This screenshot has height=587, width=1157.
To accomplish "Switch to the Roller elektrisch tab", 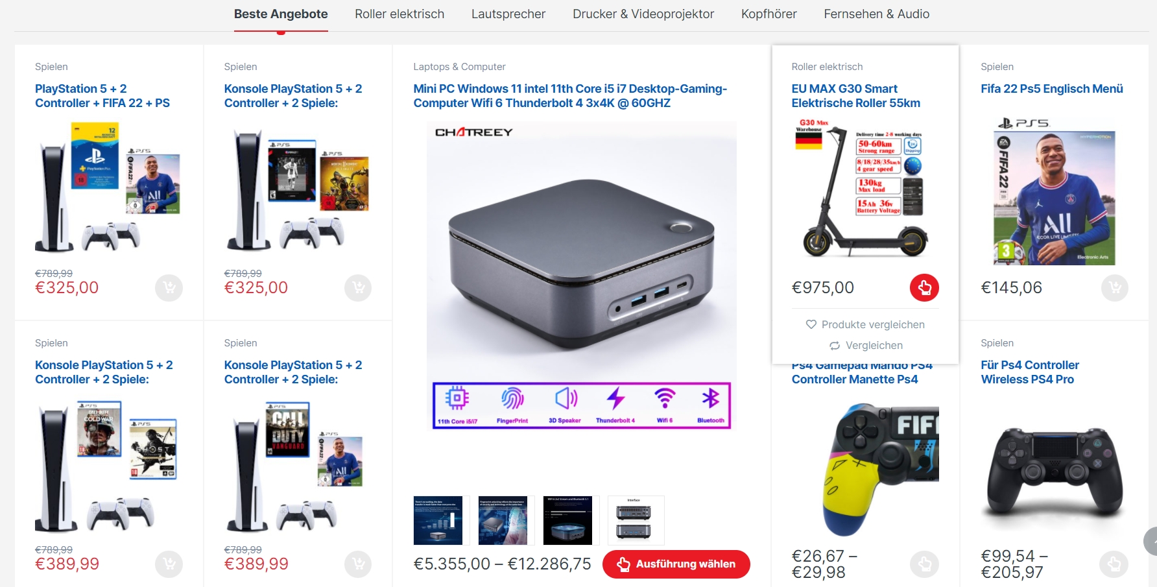I will 400,14.
